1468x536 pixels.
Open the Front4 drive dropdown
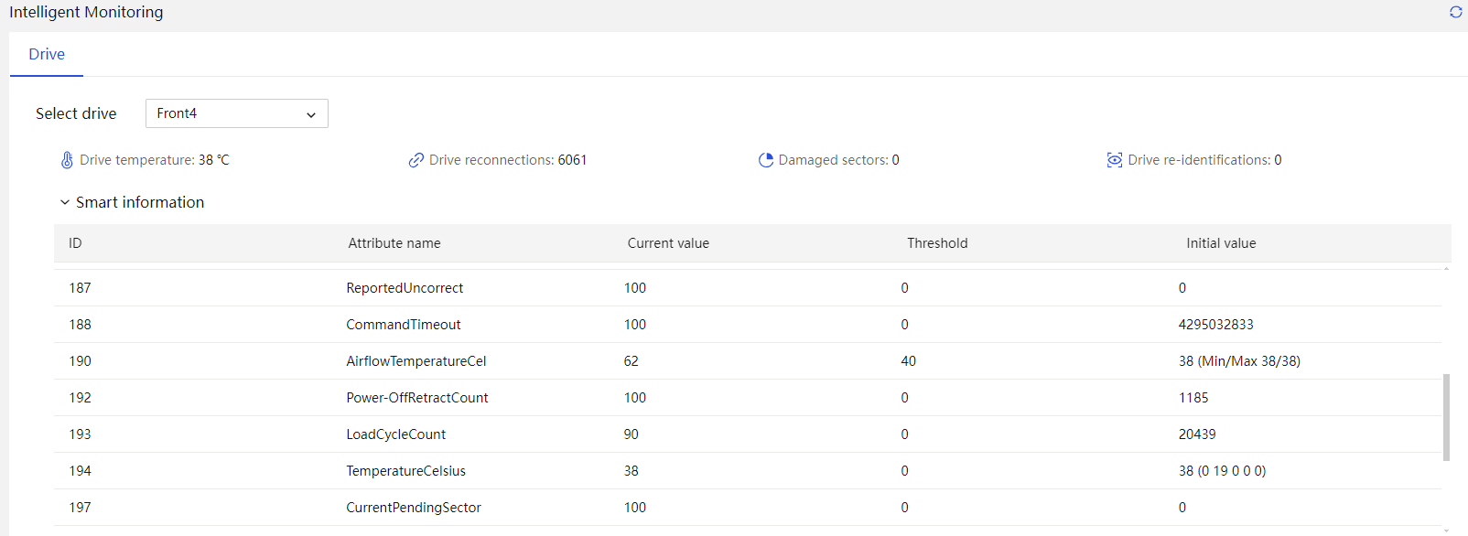pos(236,113)
